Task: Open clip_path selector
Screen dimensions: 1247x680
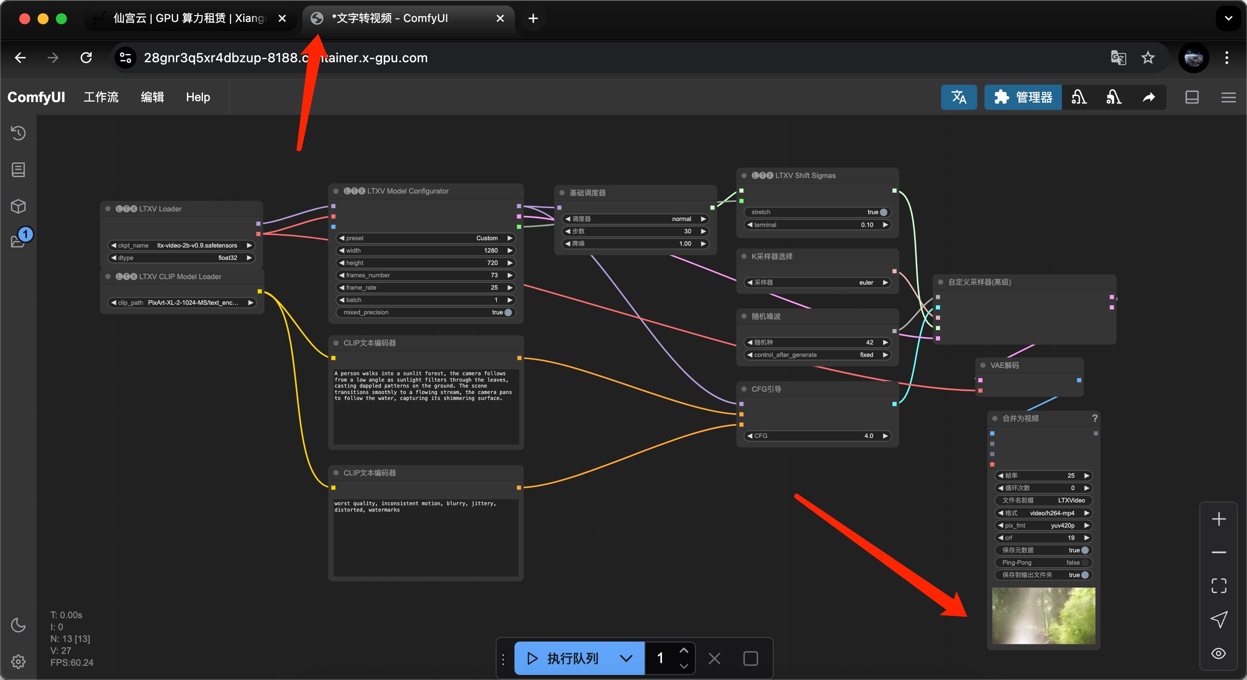Action: click(181, 303)
